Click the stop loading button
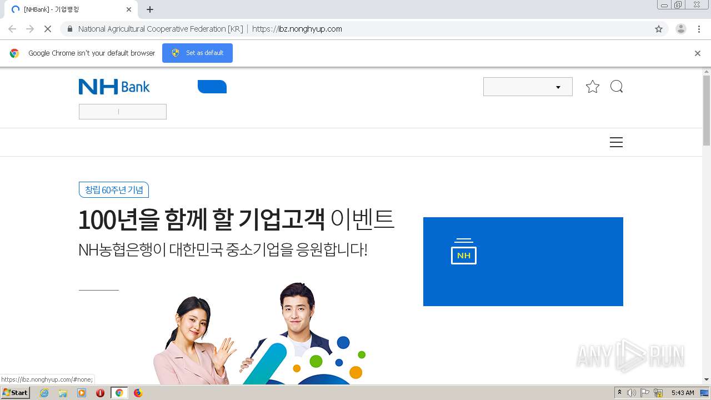 [x=47, y=29]
